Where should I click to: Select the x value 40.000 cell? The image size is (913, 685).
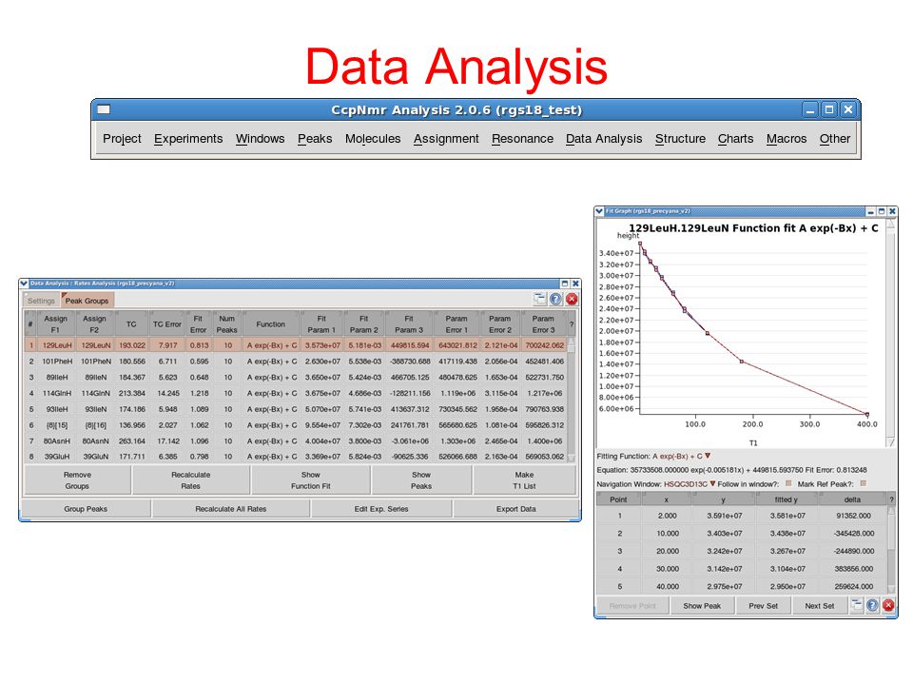[668, 586]
